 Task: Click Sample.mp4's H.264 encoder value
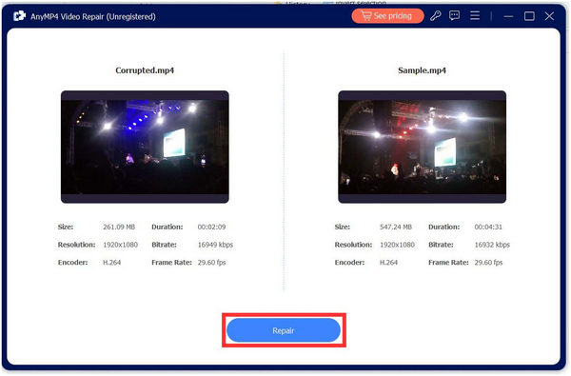(x=388, y=263)
